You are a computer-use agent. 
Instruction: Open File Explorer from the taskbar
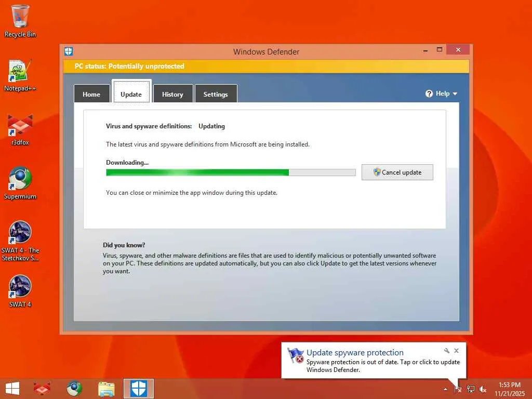click(x=106, y=389)
